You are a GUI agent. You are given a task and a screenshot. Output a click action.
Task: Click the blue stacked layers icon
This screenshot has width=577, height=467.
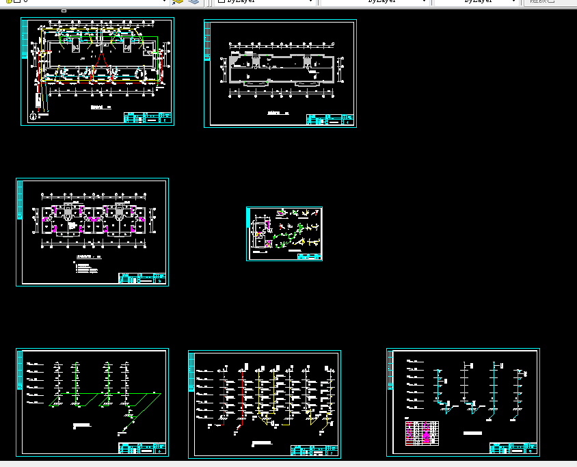pos(193,2)
